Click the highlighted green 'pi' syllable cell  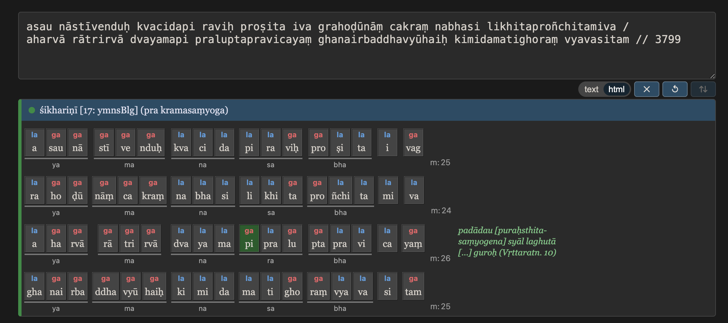[249, 238]
